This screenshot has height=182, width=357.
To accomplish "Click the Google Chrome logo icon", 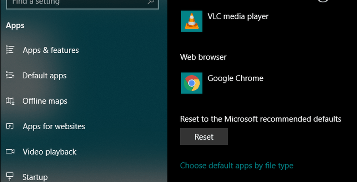I will click(x=192, y=83).
